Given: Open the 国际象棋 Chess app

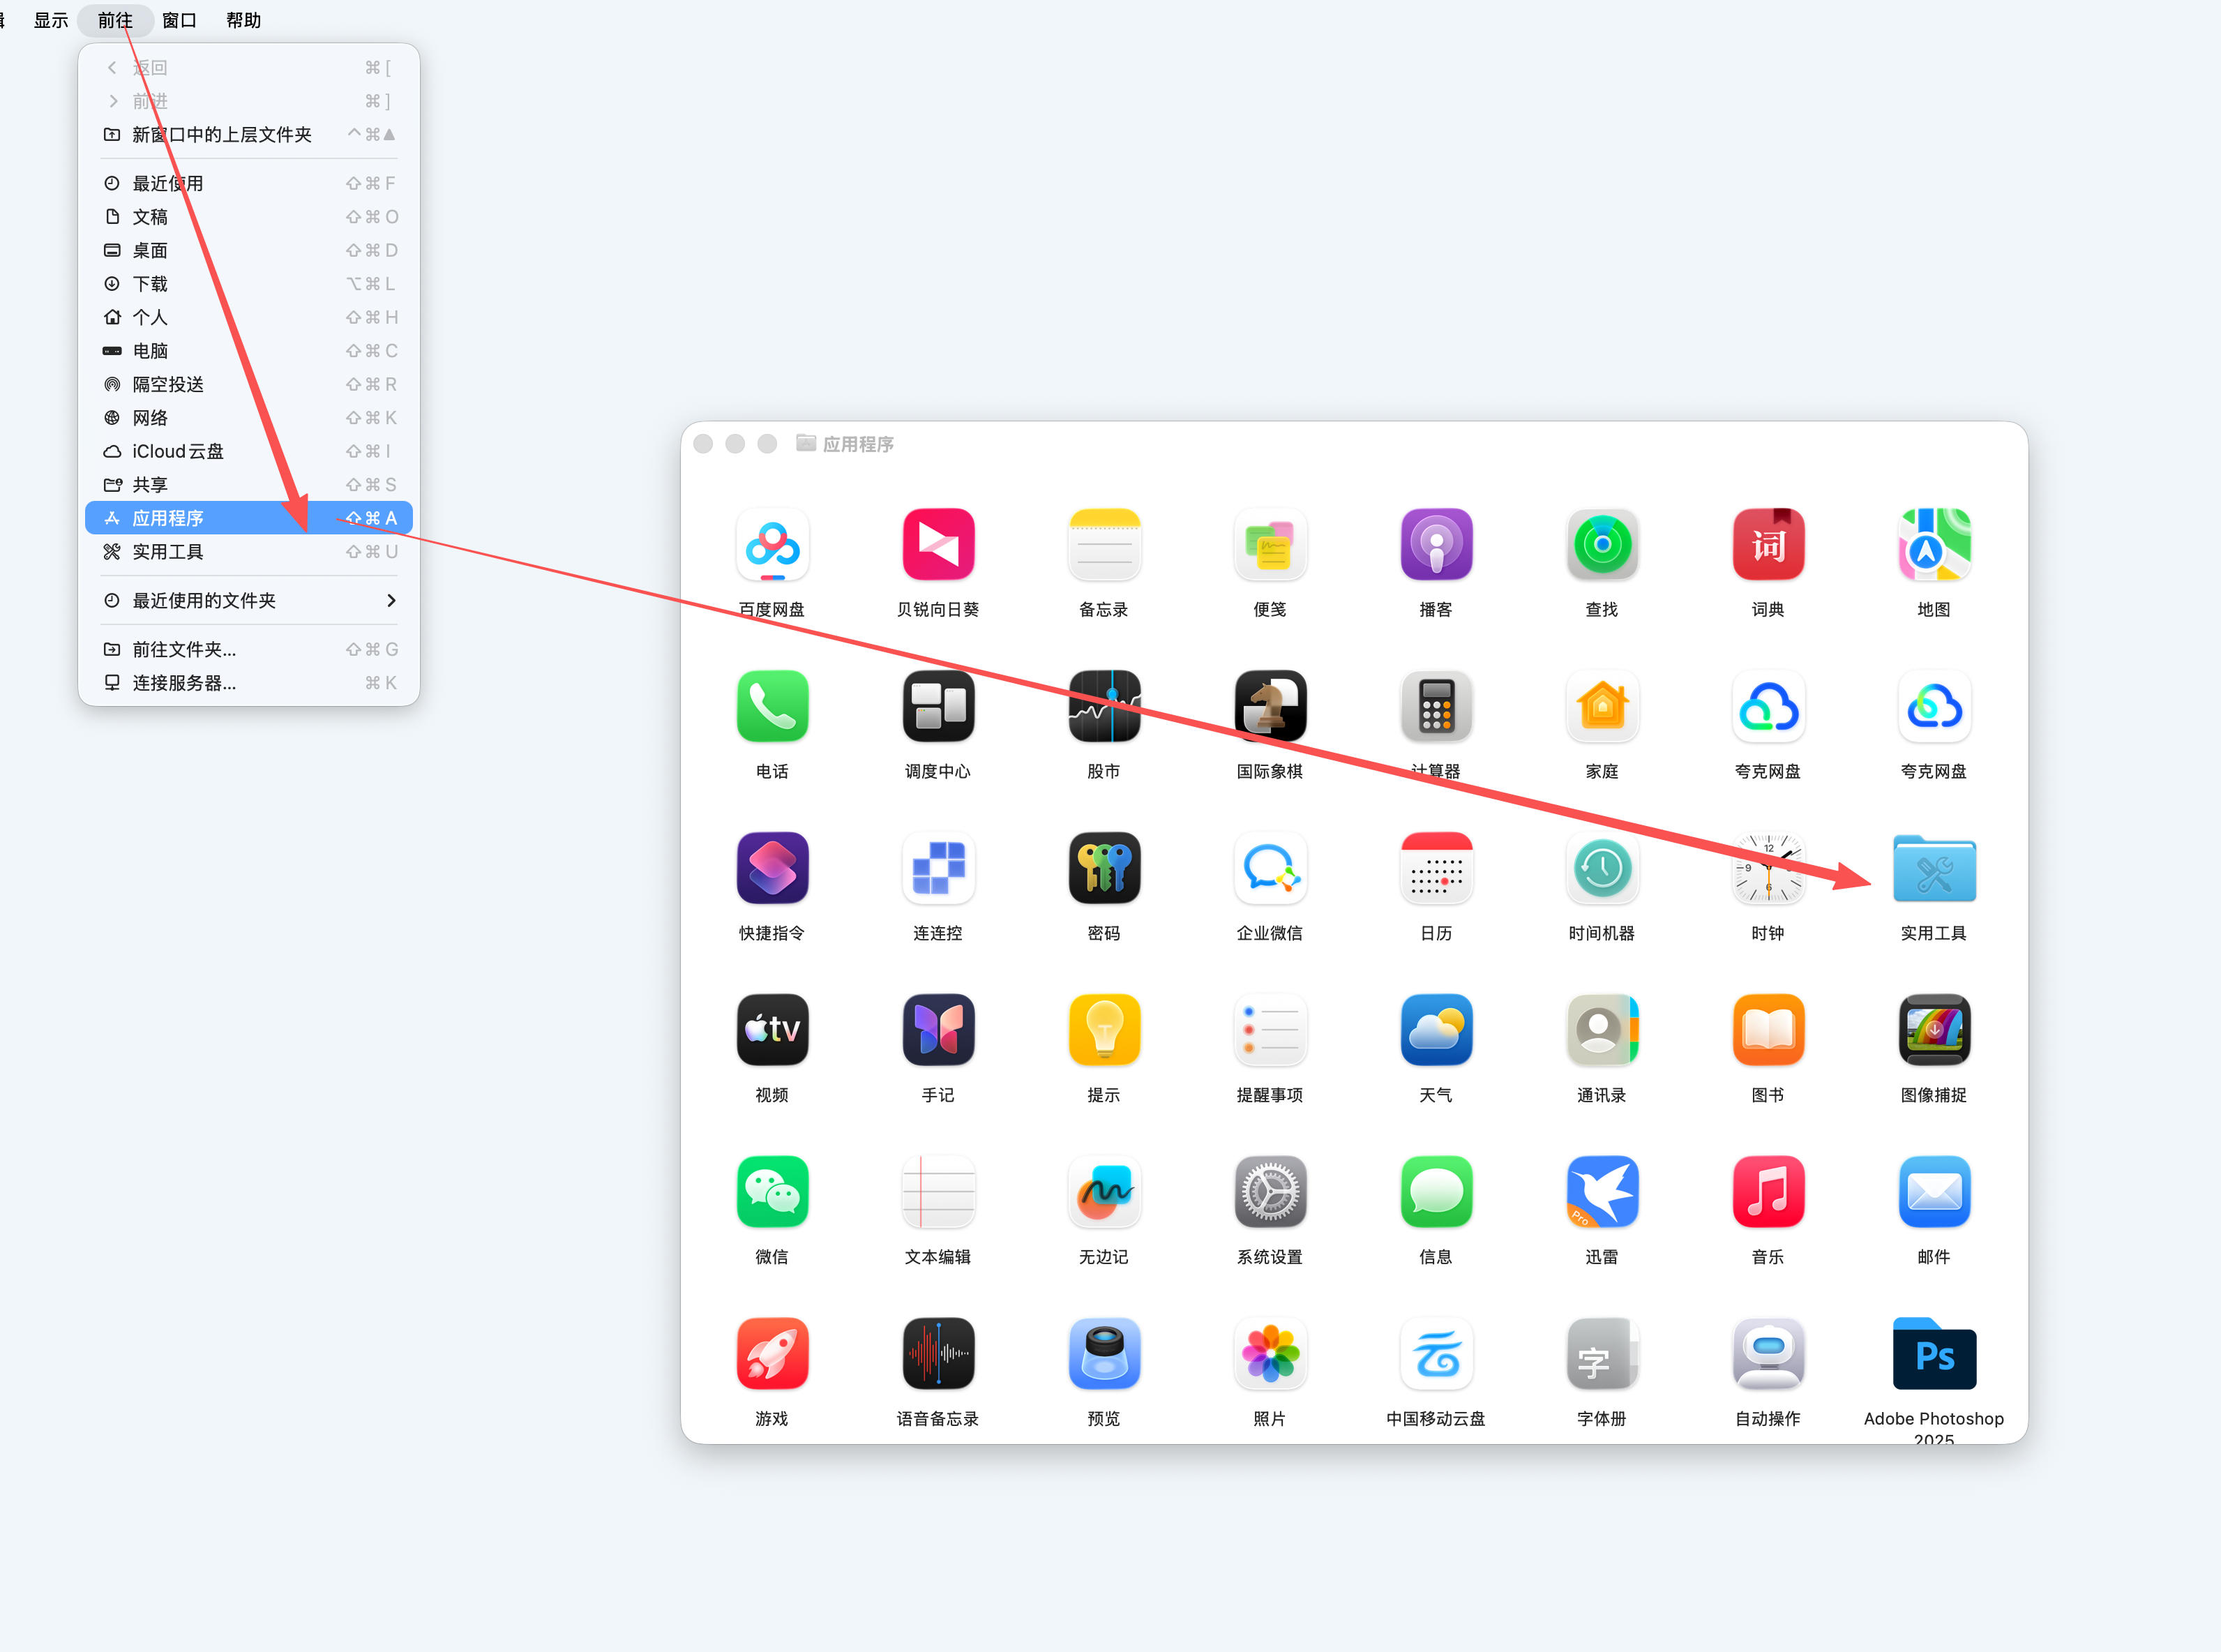Looking at the screenshot, I should pos(1270,707).
